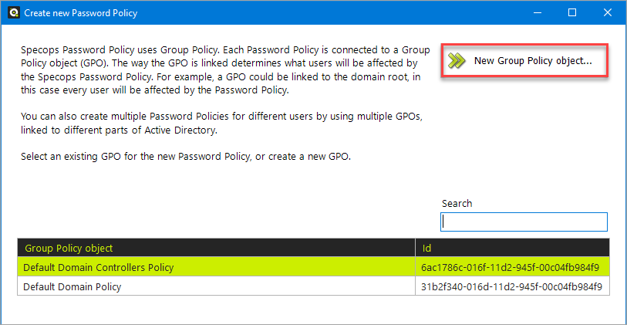627x325 pixels.
Task: Click the divider between the two column headers
Action: point(416,248)
